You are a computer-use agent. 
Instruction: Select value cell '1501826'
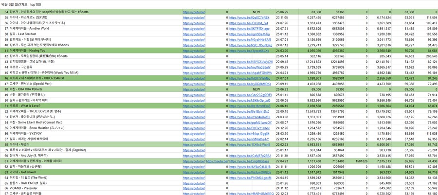[x=357, y=161]
